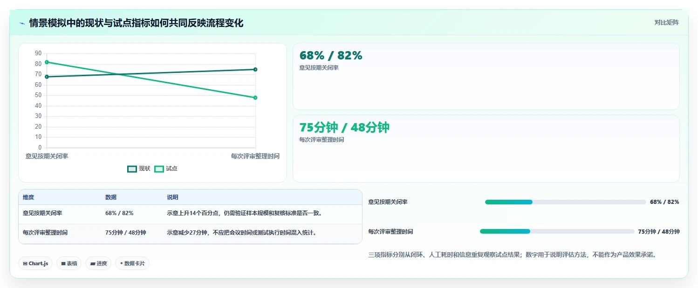Screen dimensions: 698x288
Task: Click the 每次评审整理时间 chart axis label
Action: [x=255, y=156]
